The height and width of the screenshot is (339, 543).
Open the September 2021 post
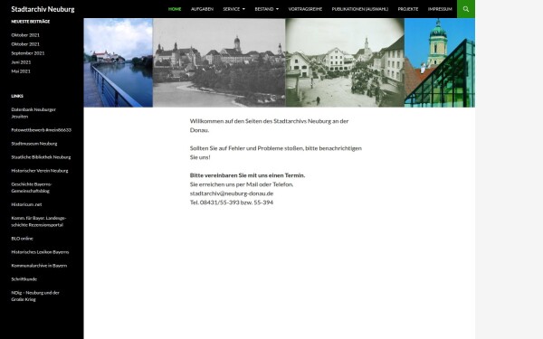point(28,53)
